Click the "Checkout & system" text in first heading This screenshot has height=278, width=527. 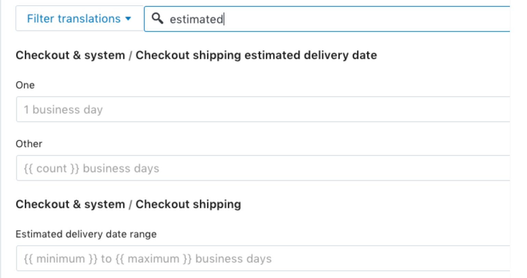tap(70, 55)
